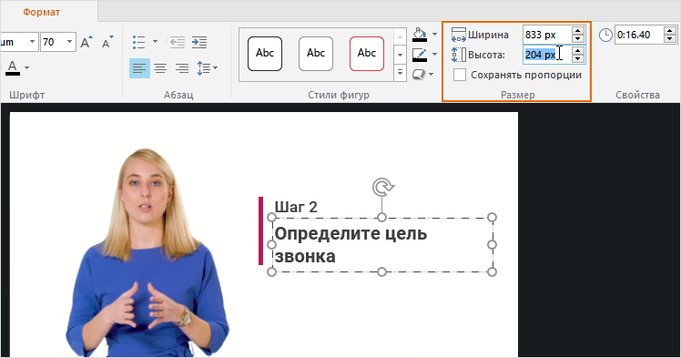Increase the Ширина width value
Screen dimensions: 681x358
[578, 30]
